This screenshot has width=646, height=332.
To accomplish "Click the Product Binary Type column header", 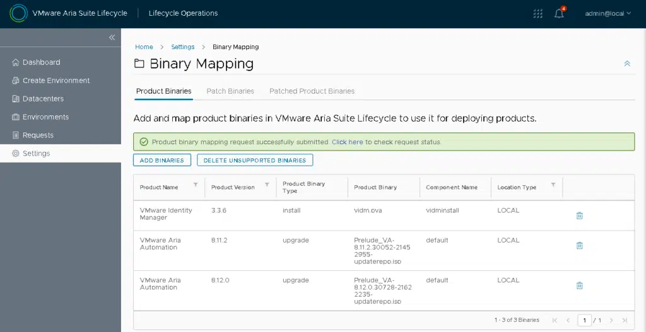I will [x=303, y=187].
